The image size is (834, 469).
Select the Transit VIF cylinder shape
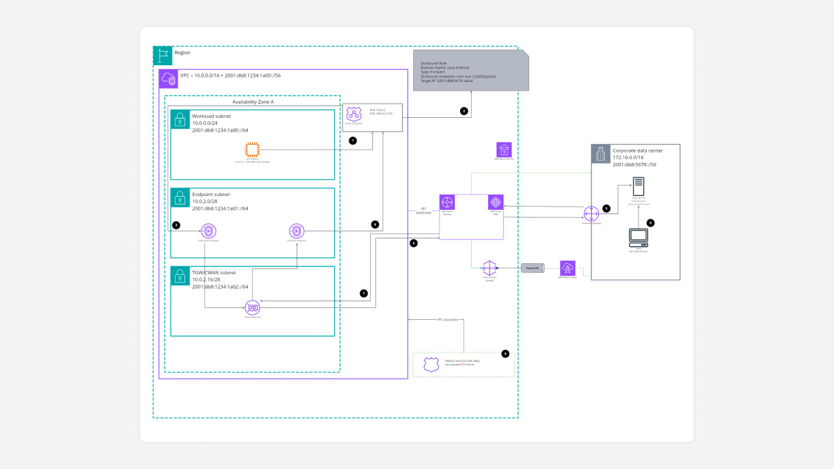point(532,268)
